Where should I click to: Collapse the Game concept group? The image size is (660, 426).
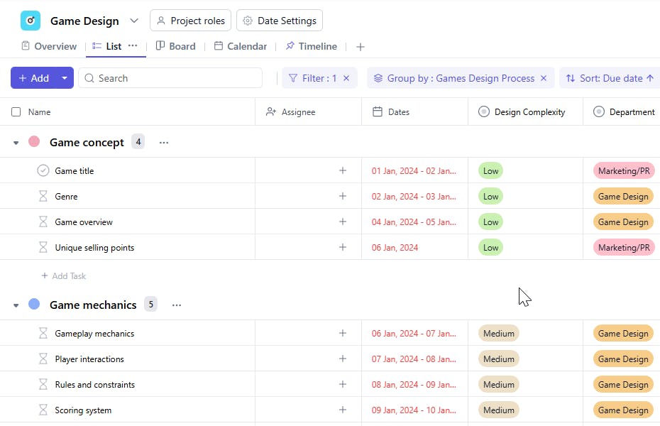pos(16,143)
